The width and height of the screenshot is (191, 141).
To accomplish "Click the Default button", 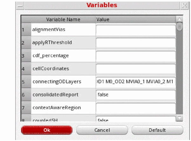I will pos(157,130).
